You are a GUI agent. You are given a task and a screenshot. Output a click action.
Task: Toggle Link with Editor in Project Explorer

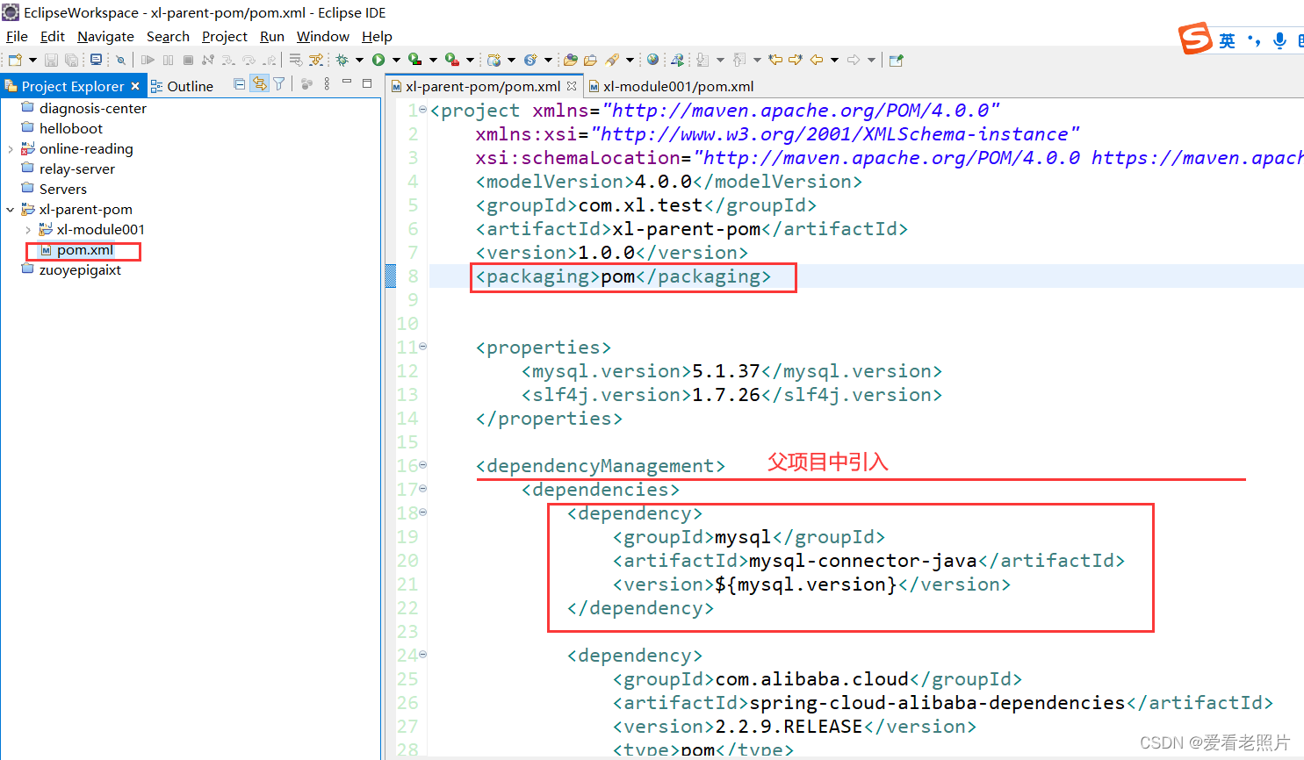coord(259,84)
